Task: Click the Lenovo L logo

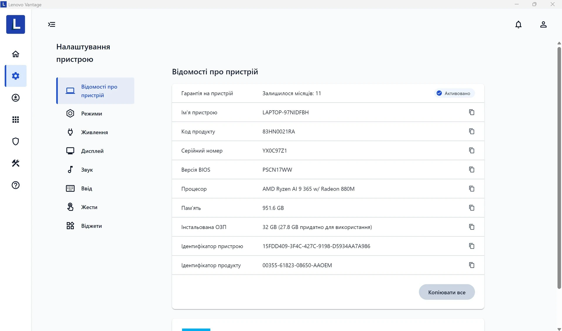Action: (16, 24)
